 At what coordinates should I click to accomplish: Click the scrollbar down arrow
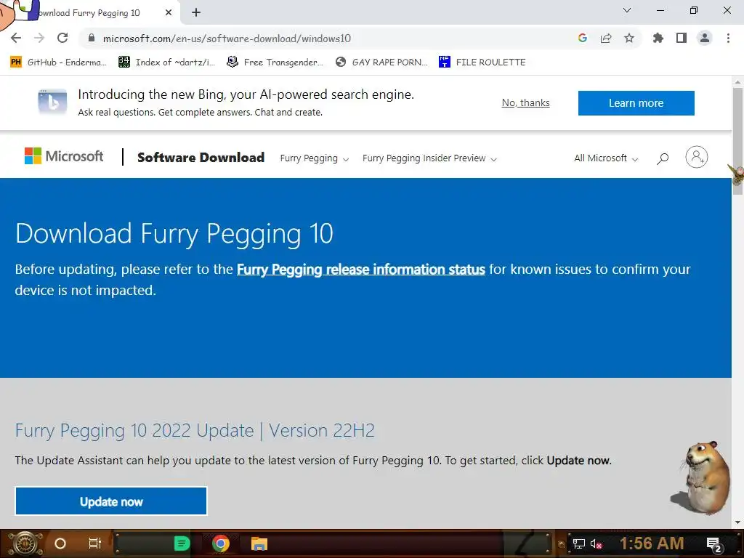(x=737, y=522)
